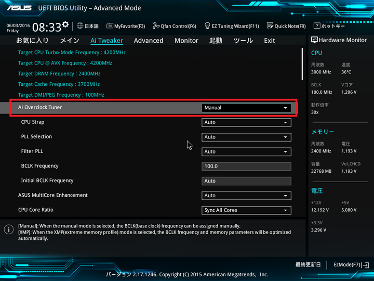
Task: Expand the Ai Overclock Tuner dropdown
Action: coord(246,108)
